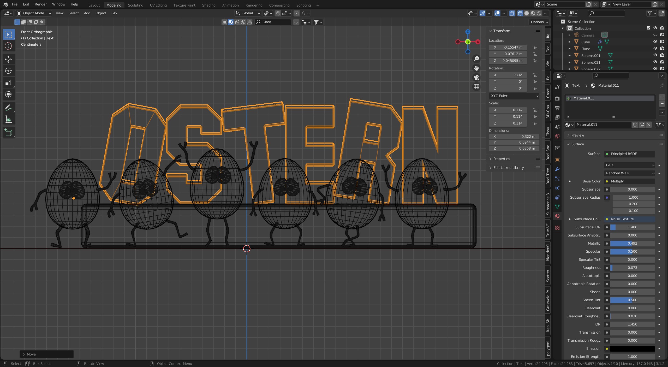
Task: Select the Move tool in toolbar
Action: pyautogui.click(x=8, y=59)
